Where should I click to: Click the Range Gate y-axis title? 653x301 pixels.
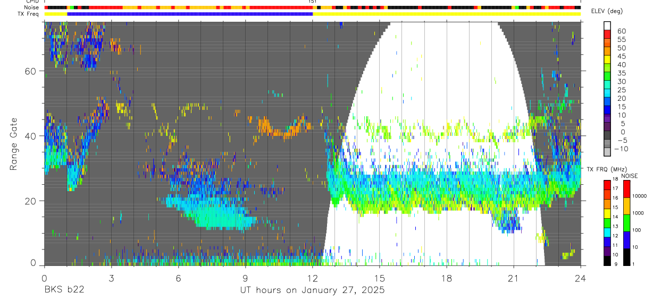[x=14, y=144]
